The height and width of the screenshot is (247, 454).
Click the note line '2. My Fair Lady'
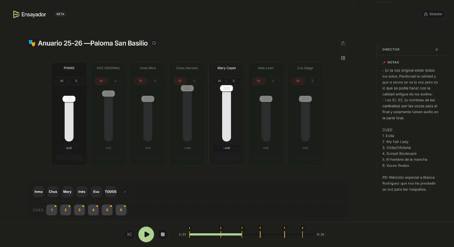(x=395, y=141)
